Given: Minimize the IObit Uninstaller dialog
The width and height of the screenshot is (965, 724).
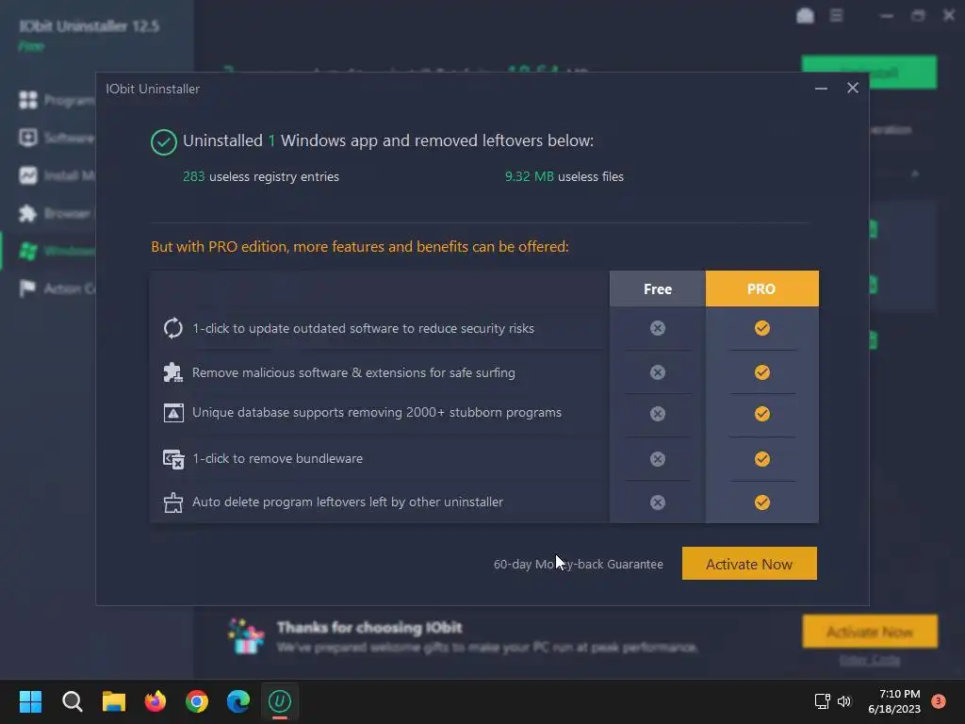Looking at the screenshot, I should coord(821,89).
